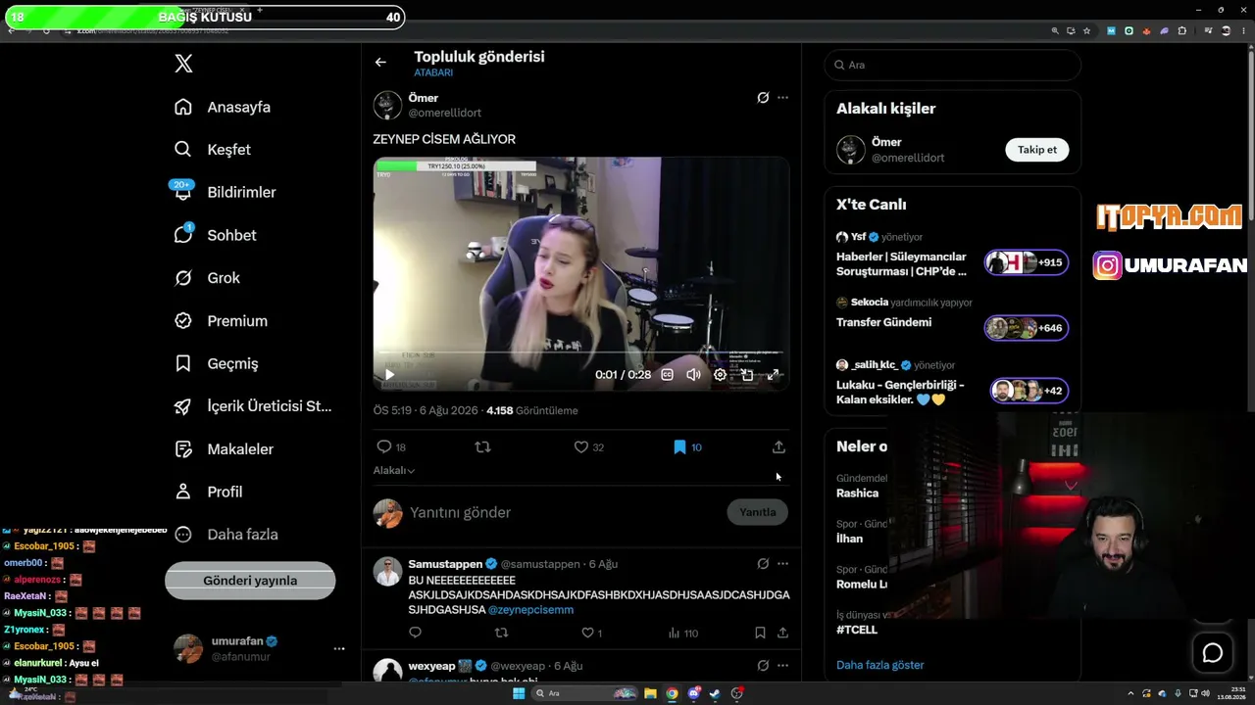Click the Geçmiş bookmark icon in the sidebar

(183, 363)
